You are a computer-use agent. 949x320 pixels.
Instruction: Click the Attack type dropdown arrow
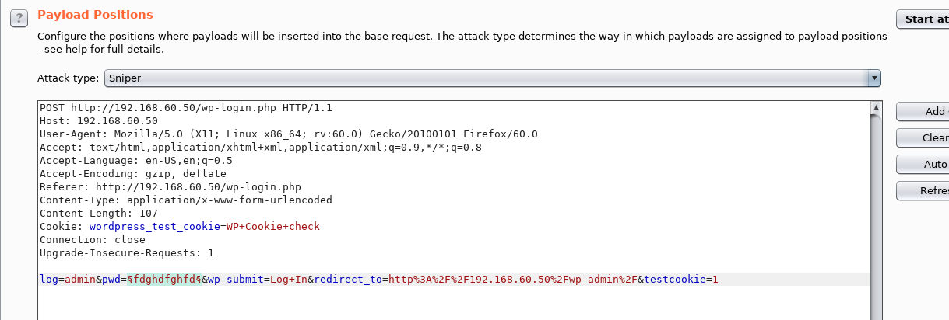pyautogui.click(x=874, y=78)
